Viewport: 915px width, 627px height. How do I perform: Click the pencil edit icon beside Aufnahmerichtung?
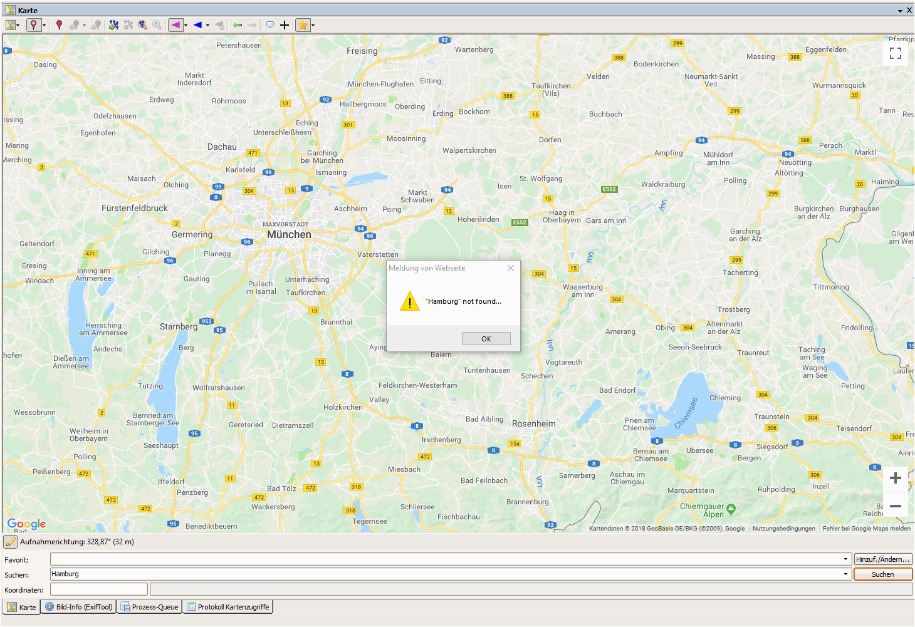click(11, 542)
